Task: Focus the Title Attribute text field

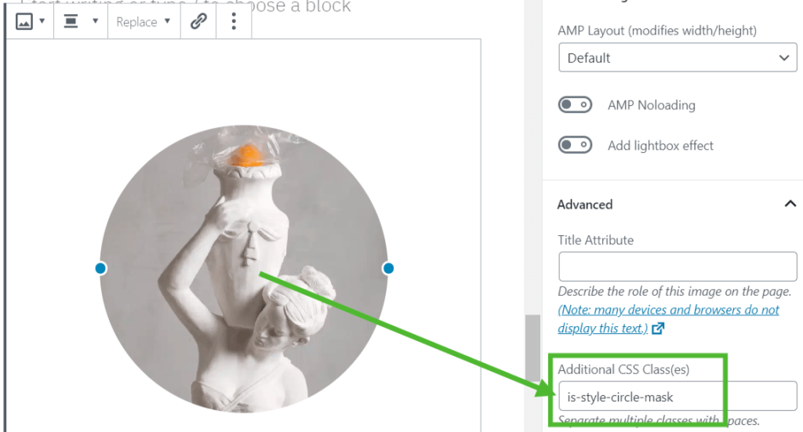Action: pyautogui.click(x=678, y=266)
